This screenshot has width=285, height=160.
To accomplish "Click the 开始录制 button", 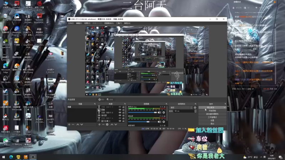I will point(212,111).
